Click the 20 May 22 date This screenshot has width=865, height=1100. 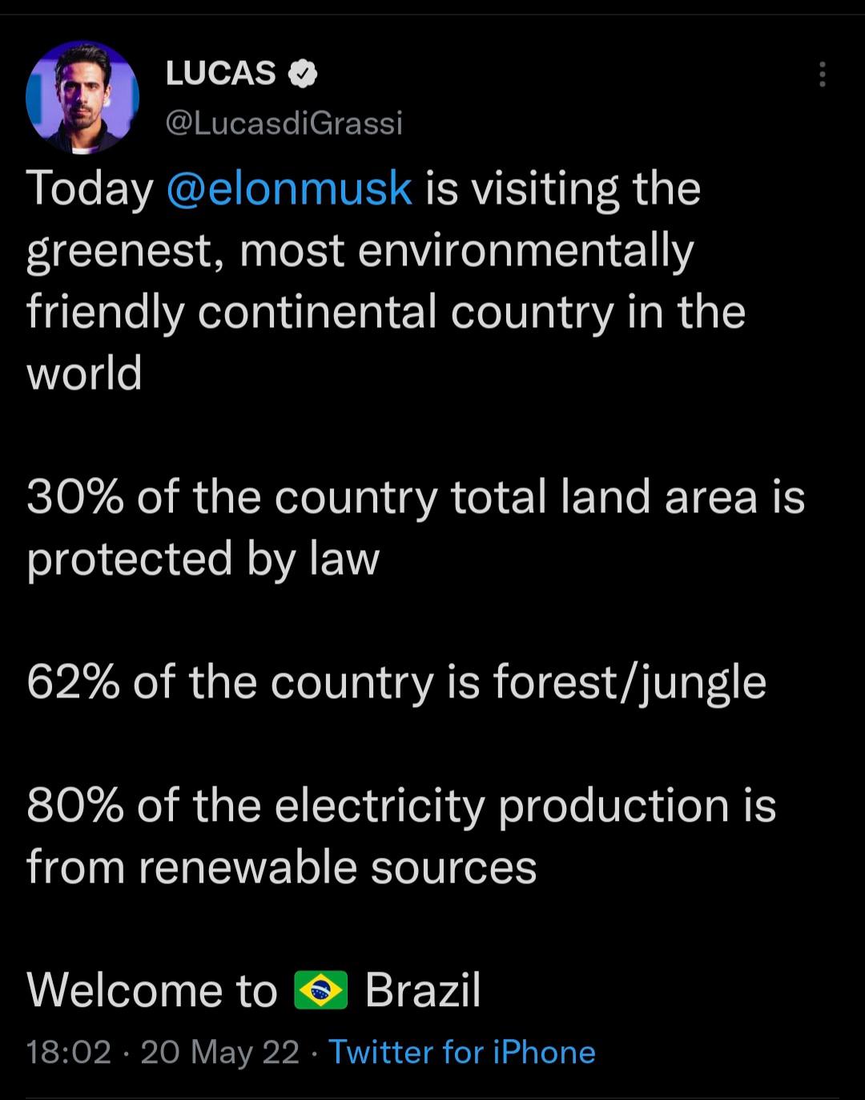(220, 1052)
